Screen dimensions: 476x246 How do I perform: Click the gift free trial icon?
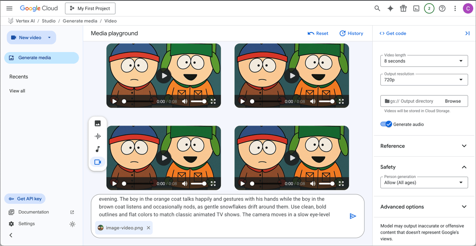pyautogui.click(x=403, y=8)
